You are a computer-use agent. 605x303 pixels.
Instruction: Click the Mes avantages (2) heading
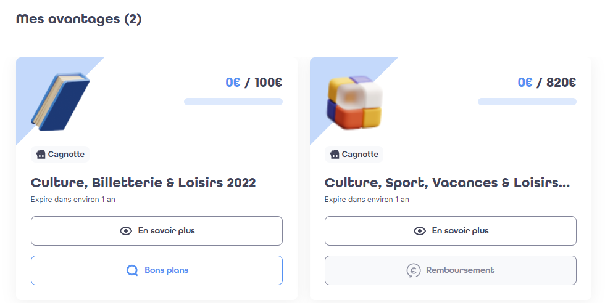79,19
